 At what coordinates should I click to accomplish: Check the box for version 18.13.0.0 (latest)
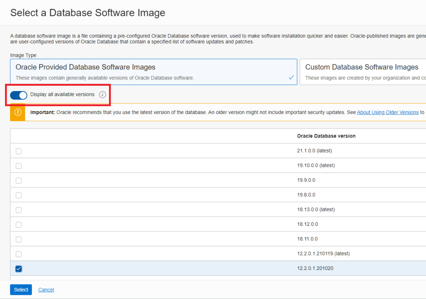[x=18, y=210]
